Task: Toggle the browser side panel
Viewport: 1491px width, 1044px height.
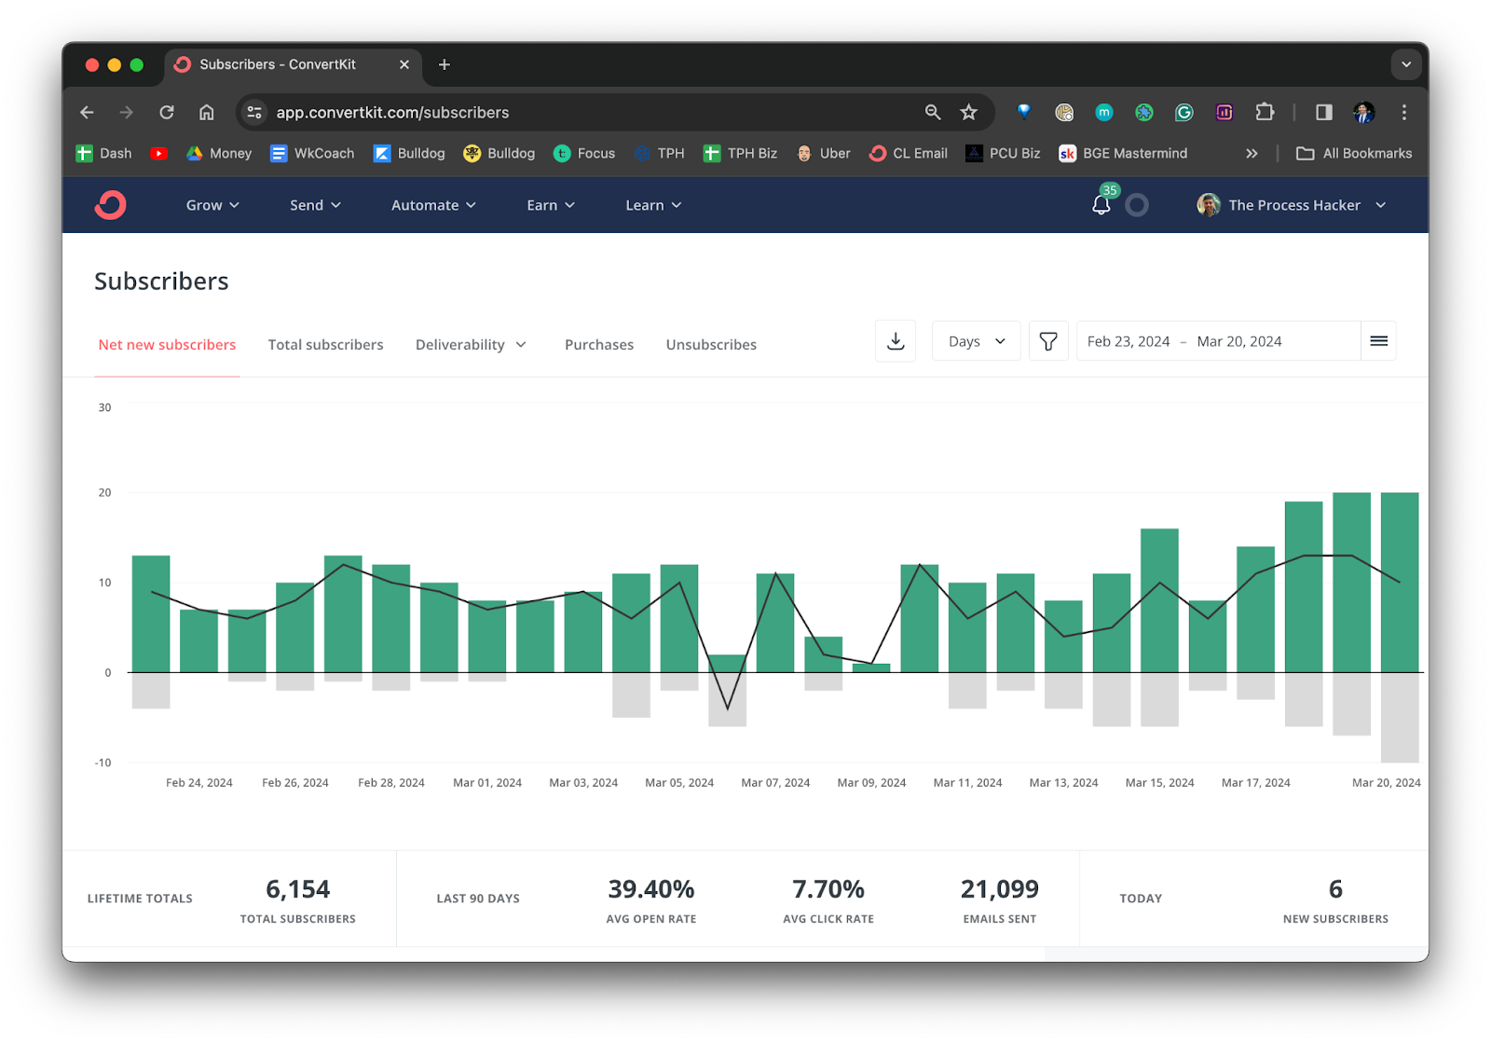Action: coord(1324,113)
